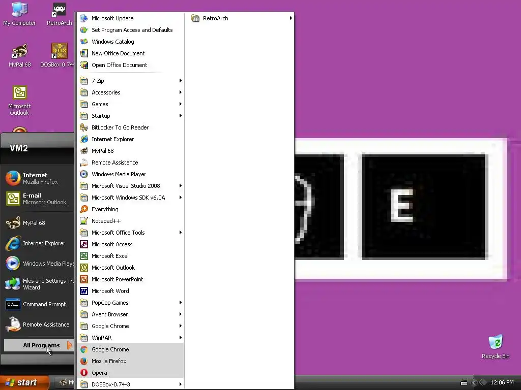Image resolution: width=521 pixels, height=390 pixels.
Task: Expand the Google Chrome folder group
Action: click(x=131, y=326)
